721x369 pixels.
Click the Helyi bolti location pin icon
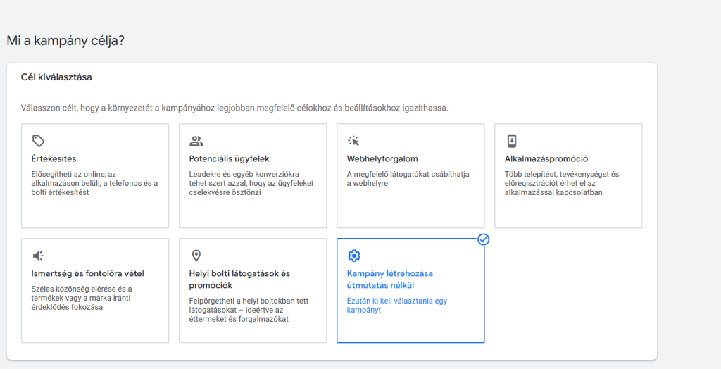coord(196,256)
